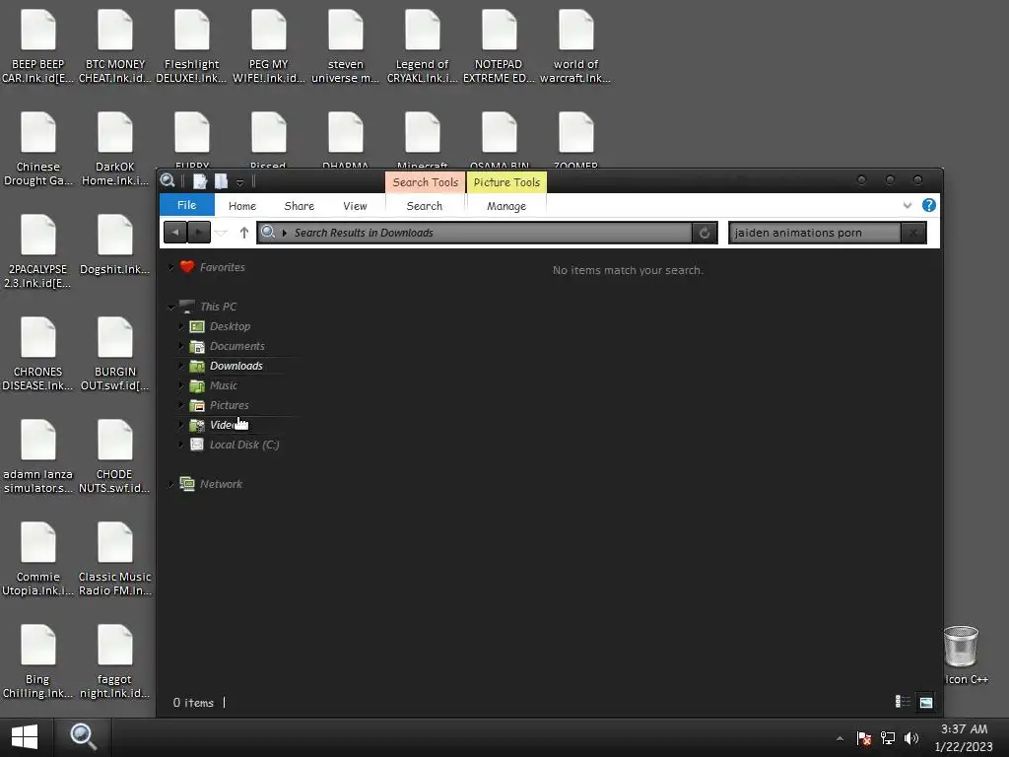This screenshot has width=1009, height=757.
Task: Open the Windows Start button
Action: tap(25, 737)
